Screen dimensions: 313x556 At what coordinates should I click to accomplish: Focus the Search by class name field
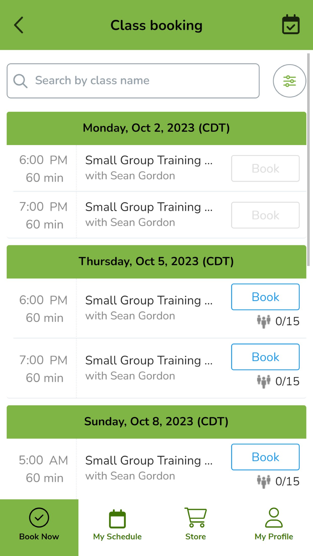click(x=141, y=81)
